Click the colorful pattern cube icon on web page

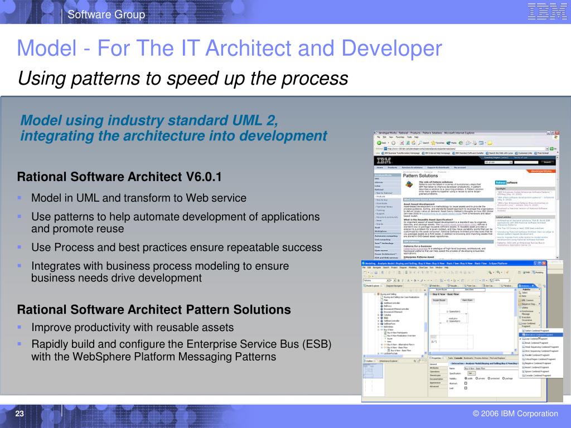pos(409,184)
